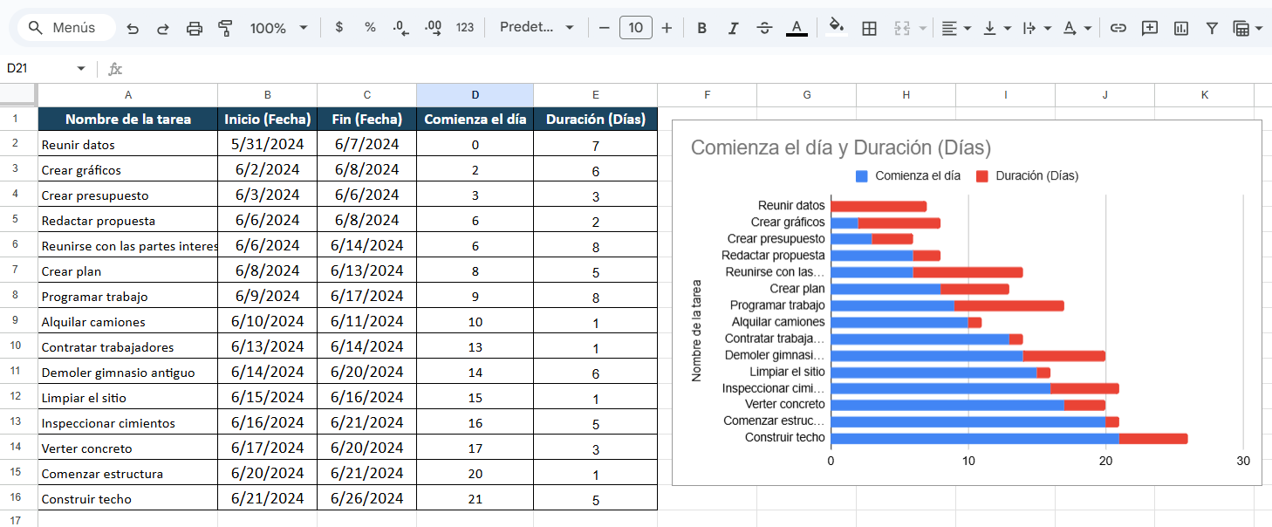Apply borders to the selection
This screenshot has width=1272, height=527.
coord(869,27)
